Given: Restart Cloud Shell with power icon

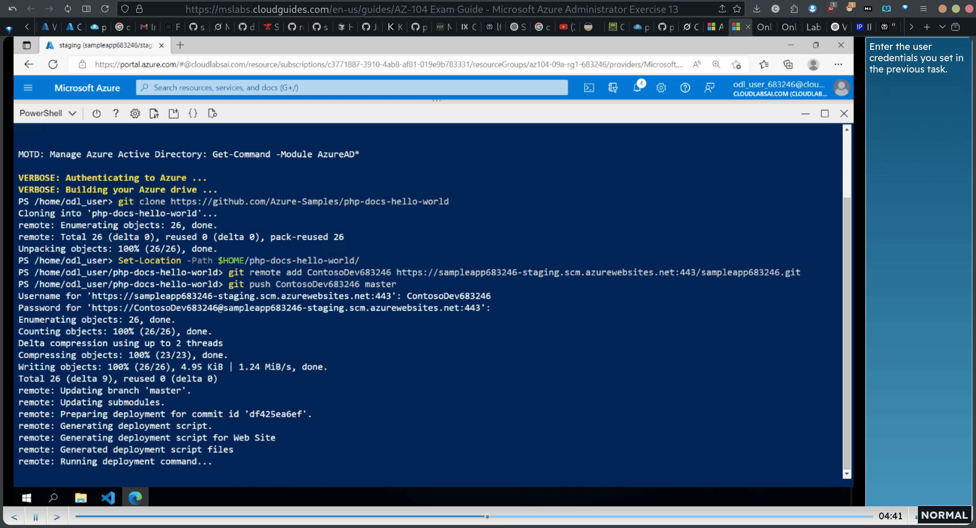Looking at the screenshot, I should 96,114.
